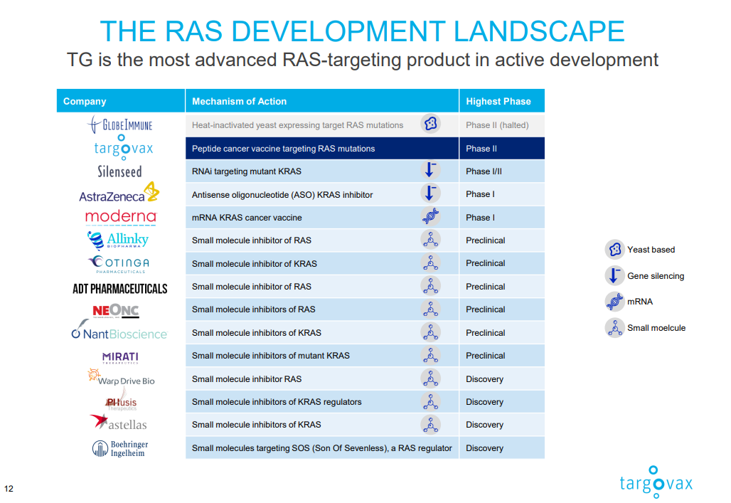Click the Yeast based legend icon
This screenshot has width=731, height=503.
click(x=615, y=250)
